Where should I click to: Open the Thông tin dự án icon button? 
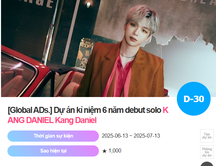[x=207, y=152]
